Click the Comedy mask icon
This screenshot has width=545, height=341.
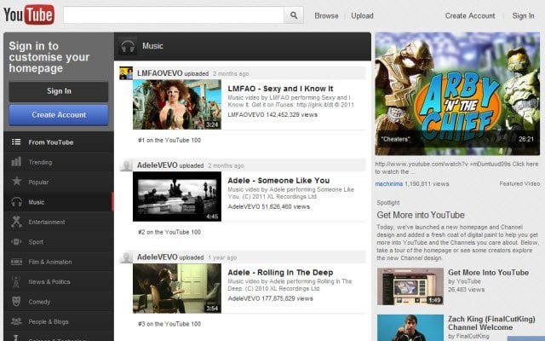[16, 301]
